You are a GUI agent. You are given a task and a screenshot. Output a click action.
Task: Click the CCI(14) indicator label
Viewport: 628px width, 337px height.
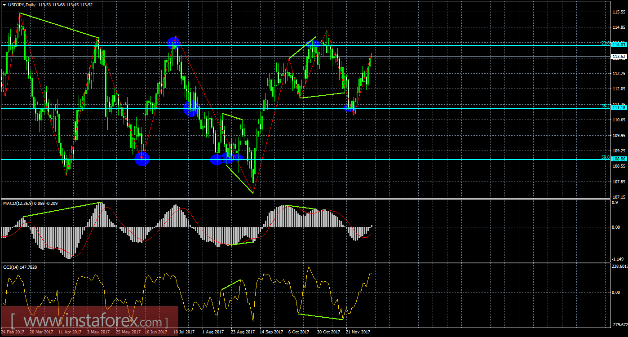point(11,267)
